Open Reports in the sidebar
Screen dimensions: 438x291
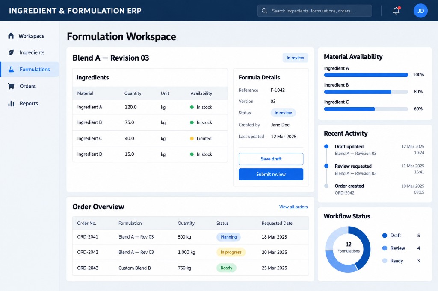[x=30, y=103]
